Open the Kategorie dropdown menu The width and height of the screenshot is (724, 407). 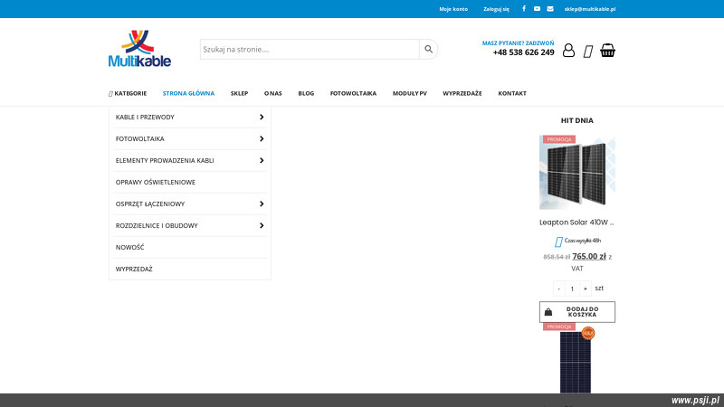(x=128, y=93)
